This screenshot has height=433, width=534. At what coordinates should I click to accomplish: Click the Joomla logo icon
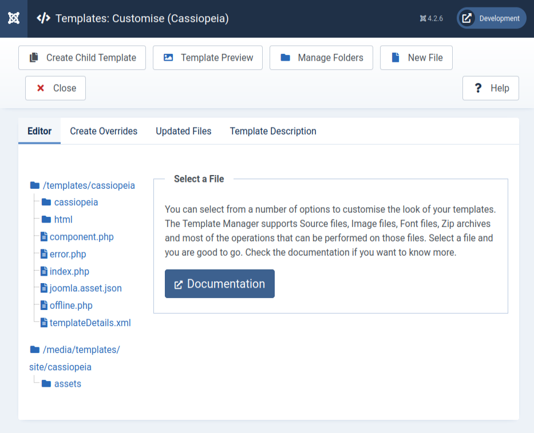14,18
